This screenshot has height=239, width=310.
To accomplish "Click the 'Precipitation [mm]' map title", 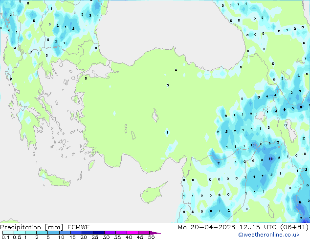I will coord(32,227).
